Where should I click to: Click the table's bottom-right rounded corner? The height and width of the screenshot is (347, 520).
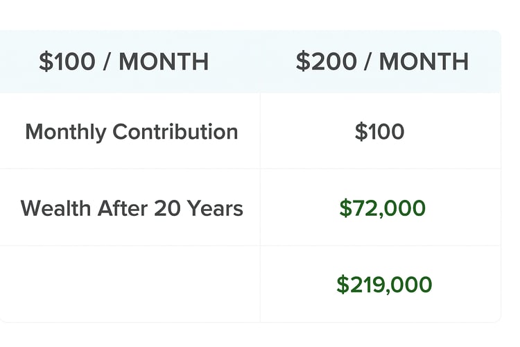click(x=496, y=318)
